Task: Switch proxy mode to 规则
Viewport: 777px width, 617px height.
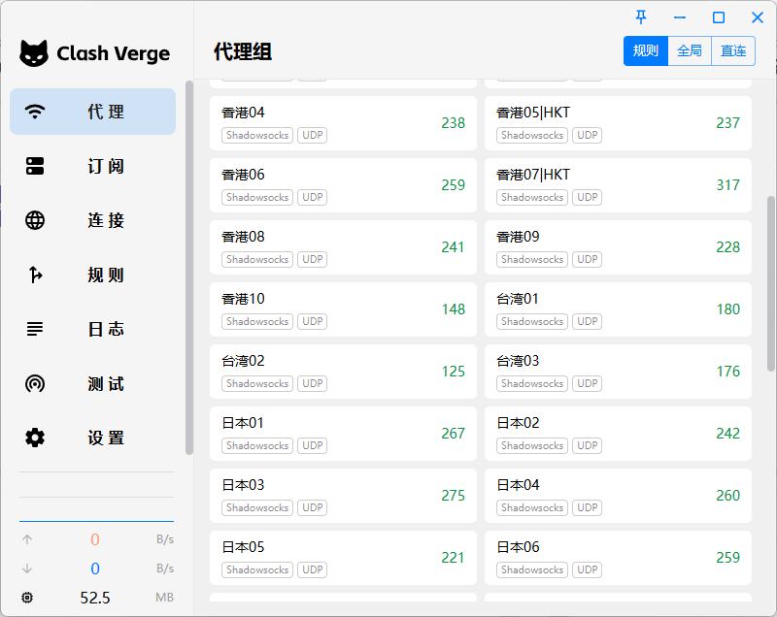Action: coord(645,50)
